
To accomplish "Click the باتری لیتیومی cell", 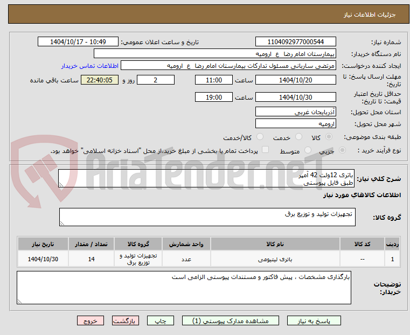I will coord(275,259).
